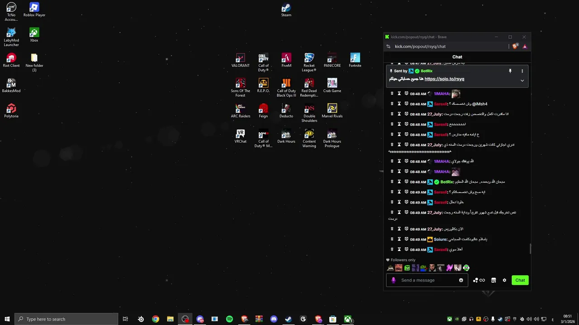Open Discord from the taskbar
This screenshot has height=325, width=579.
[x=274, y=319]
